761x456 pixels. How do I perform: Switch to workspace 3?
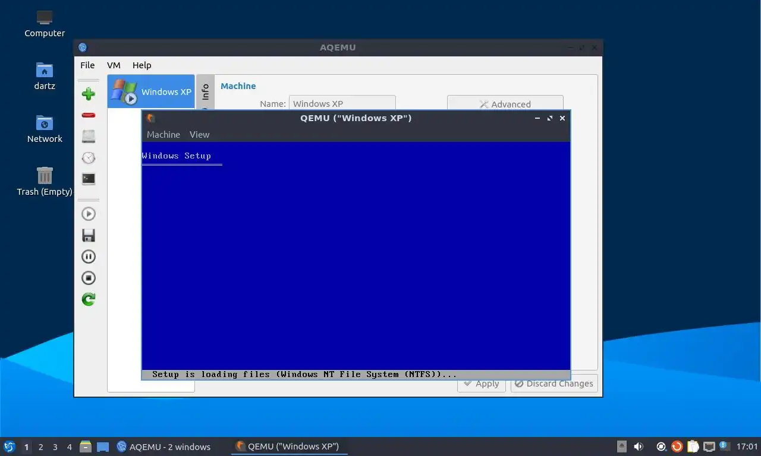point(55,447)
